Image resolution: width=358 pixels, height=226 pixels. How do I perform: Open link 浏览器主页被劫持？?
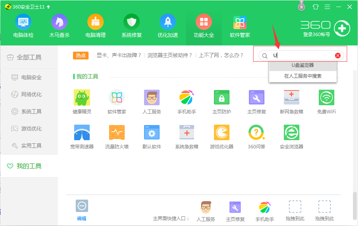170,55
